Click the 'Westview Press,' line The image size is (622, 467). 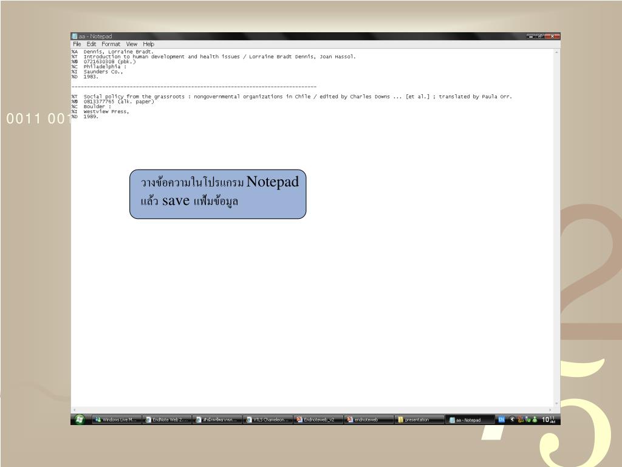point(106,112)
